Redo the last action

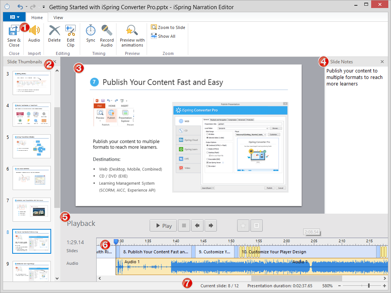coord(33,7)
